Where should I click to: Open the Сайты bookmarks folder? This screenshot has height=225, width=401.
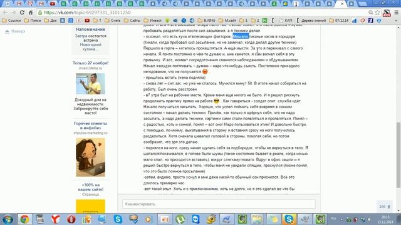click(132, 21)
